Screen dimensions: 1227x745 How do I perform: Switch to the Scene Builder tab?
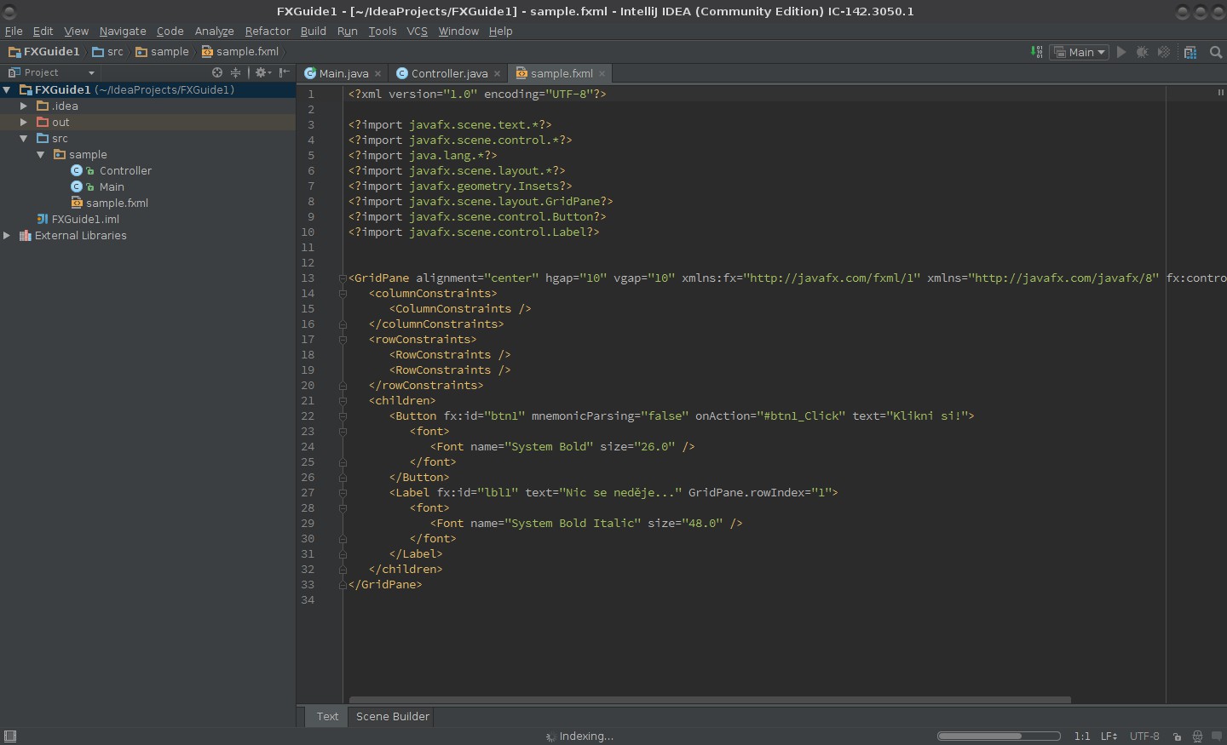[x=391, y=717]
